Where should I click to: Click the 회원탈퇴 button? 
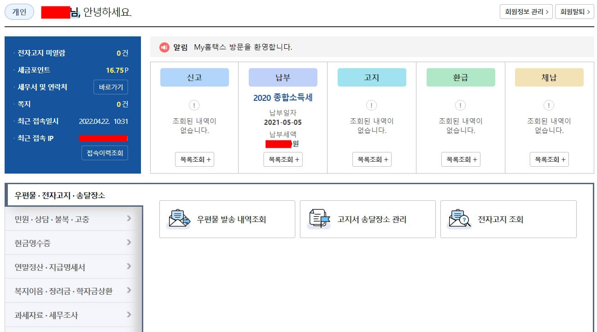[574, 12]
